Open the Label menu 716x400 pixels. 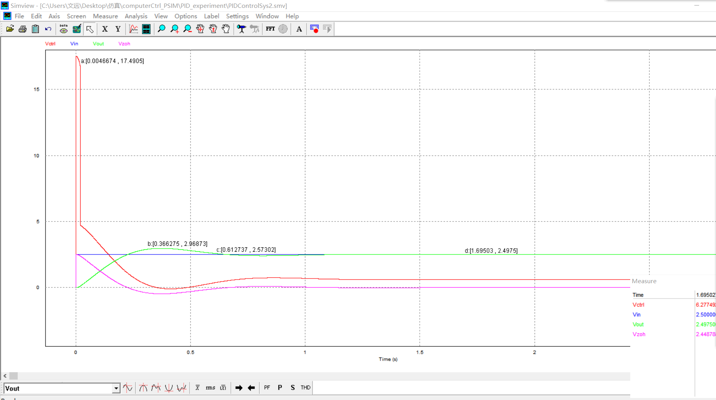pos(211,16)
